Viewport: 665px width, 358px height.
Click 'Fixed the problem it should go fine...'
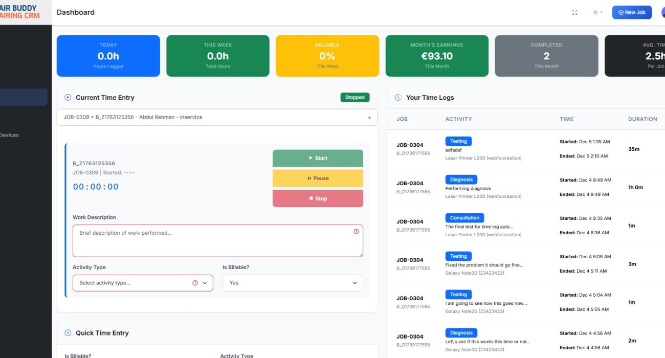click(484, 265)
